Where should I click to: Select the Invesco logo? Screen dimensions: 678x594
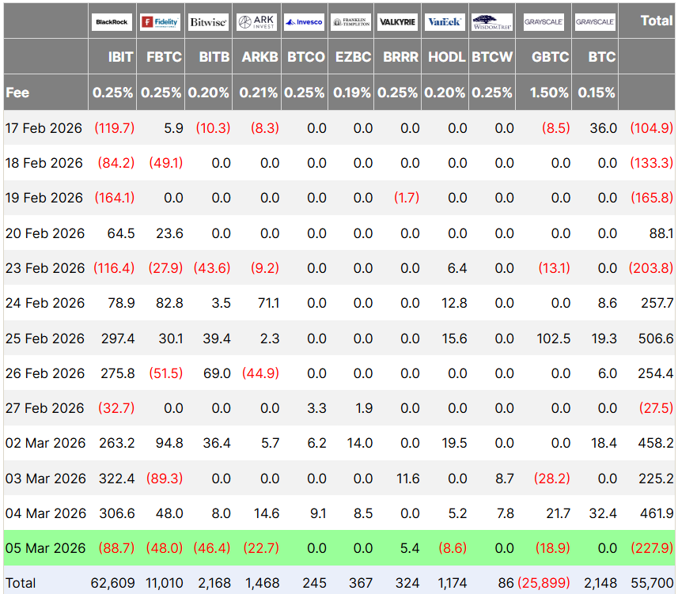(304, 22)
